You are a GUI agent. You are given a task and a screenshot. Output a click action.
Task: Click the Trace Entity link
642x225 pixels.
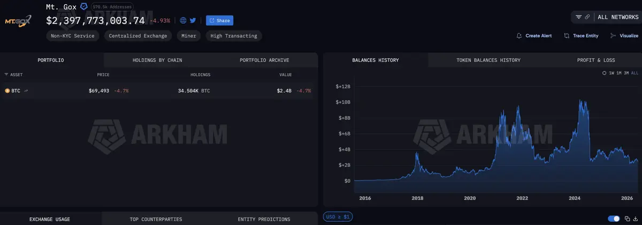coord(581,36)
